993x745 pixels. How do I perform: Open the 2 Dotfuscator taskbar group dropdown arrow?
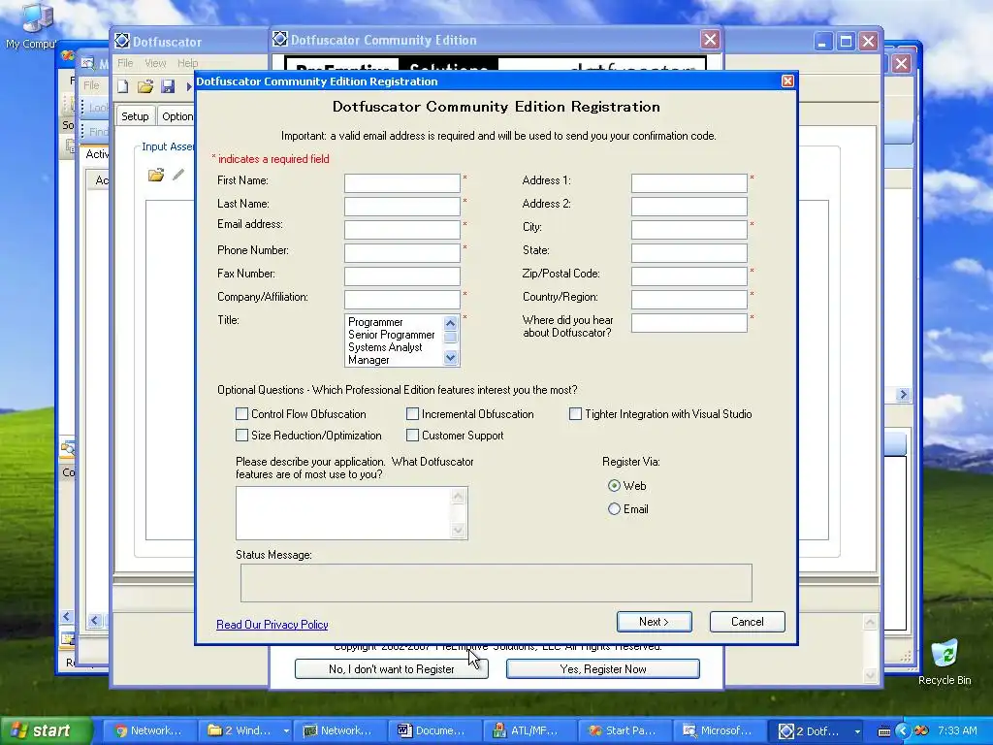[857, 731]
